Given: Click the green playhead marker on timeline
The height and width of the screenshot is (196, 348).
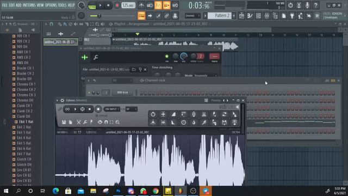Looking at the screenshot, I should click(x=138, y=34).
